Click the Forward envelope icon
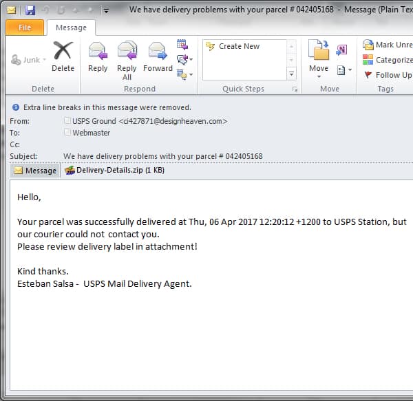Image resolution: width=413 pixels, height=401 pixels. point(158,50)
